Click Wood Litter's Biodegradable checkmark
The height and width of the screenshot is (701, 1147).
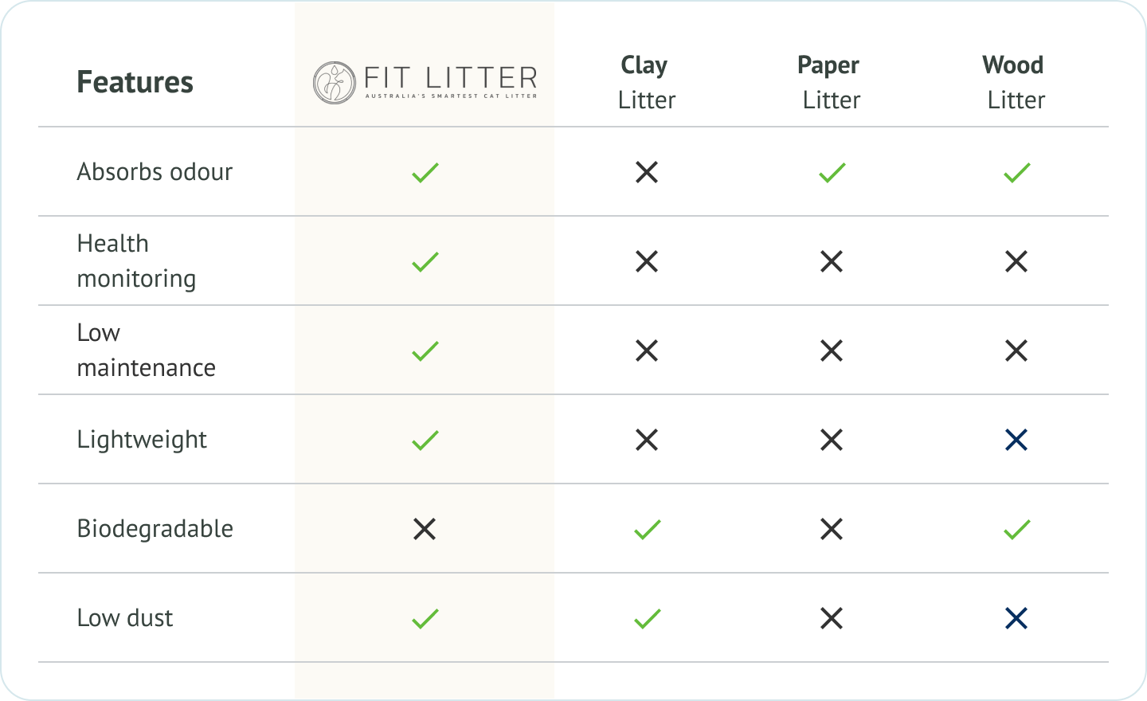[x=1017, y=529]
